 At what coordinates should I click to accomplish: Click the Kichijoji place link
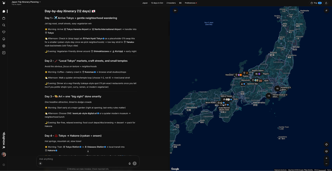click(119, 51)
